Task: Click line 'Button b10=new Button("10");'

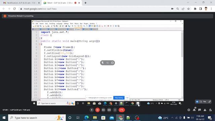Action: pos(66,89)
